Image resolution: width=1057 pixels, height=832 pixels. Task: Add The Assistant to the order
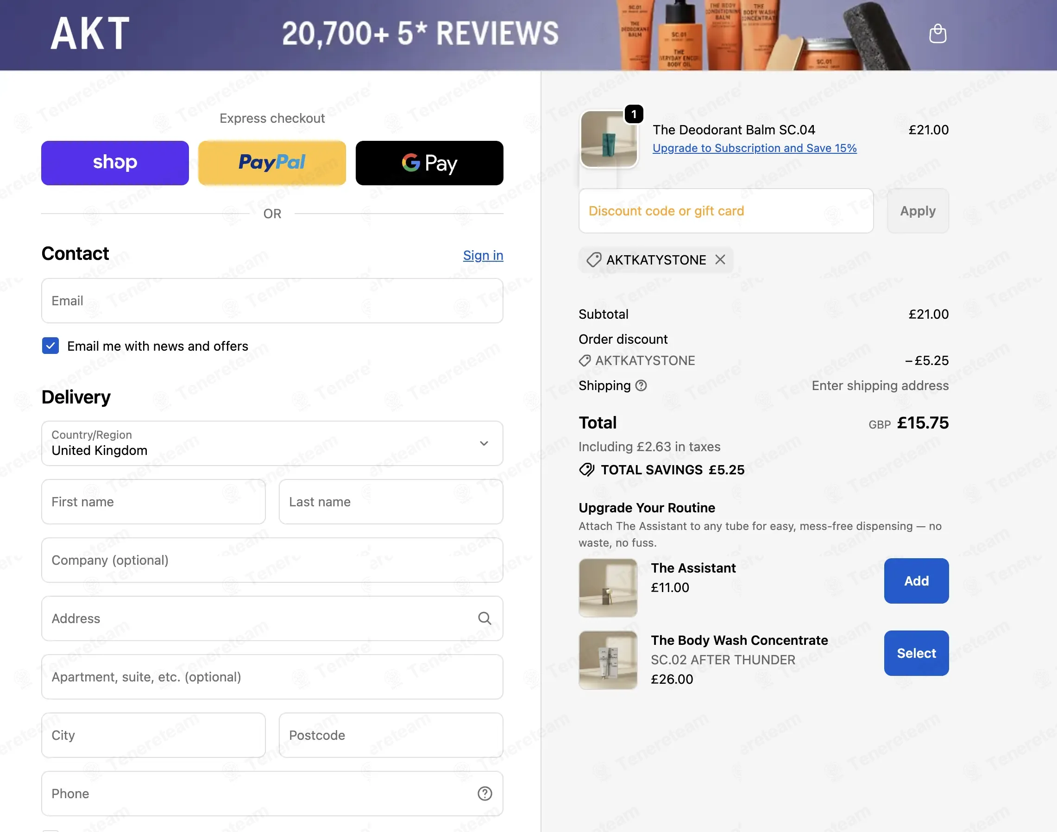[916, 580]
